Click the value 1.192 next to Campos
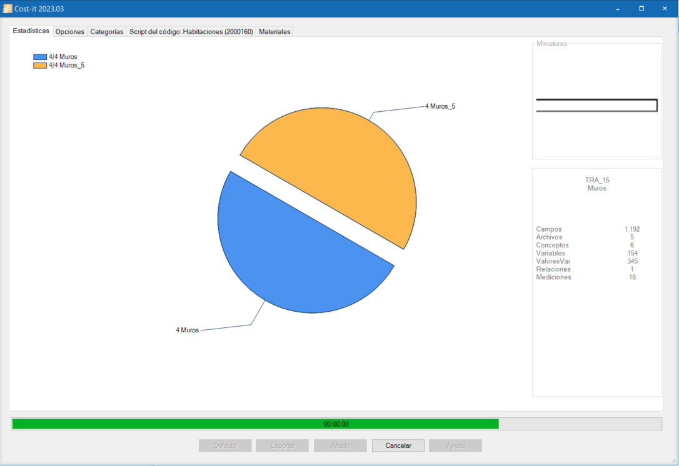This screenshot has width=679, height=466. (632, 229)
